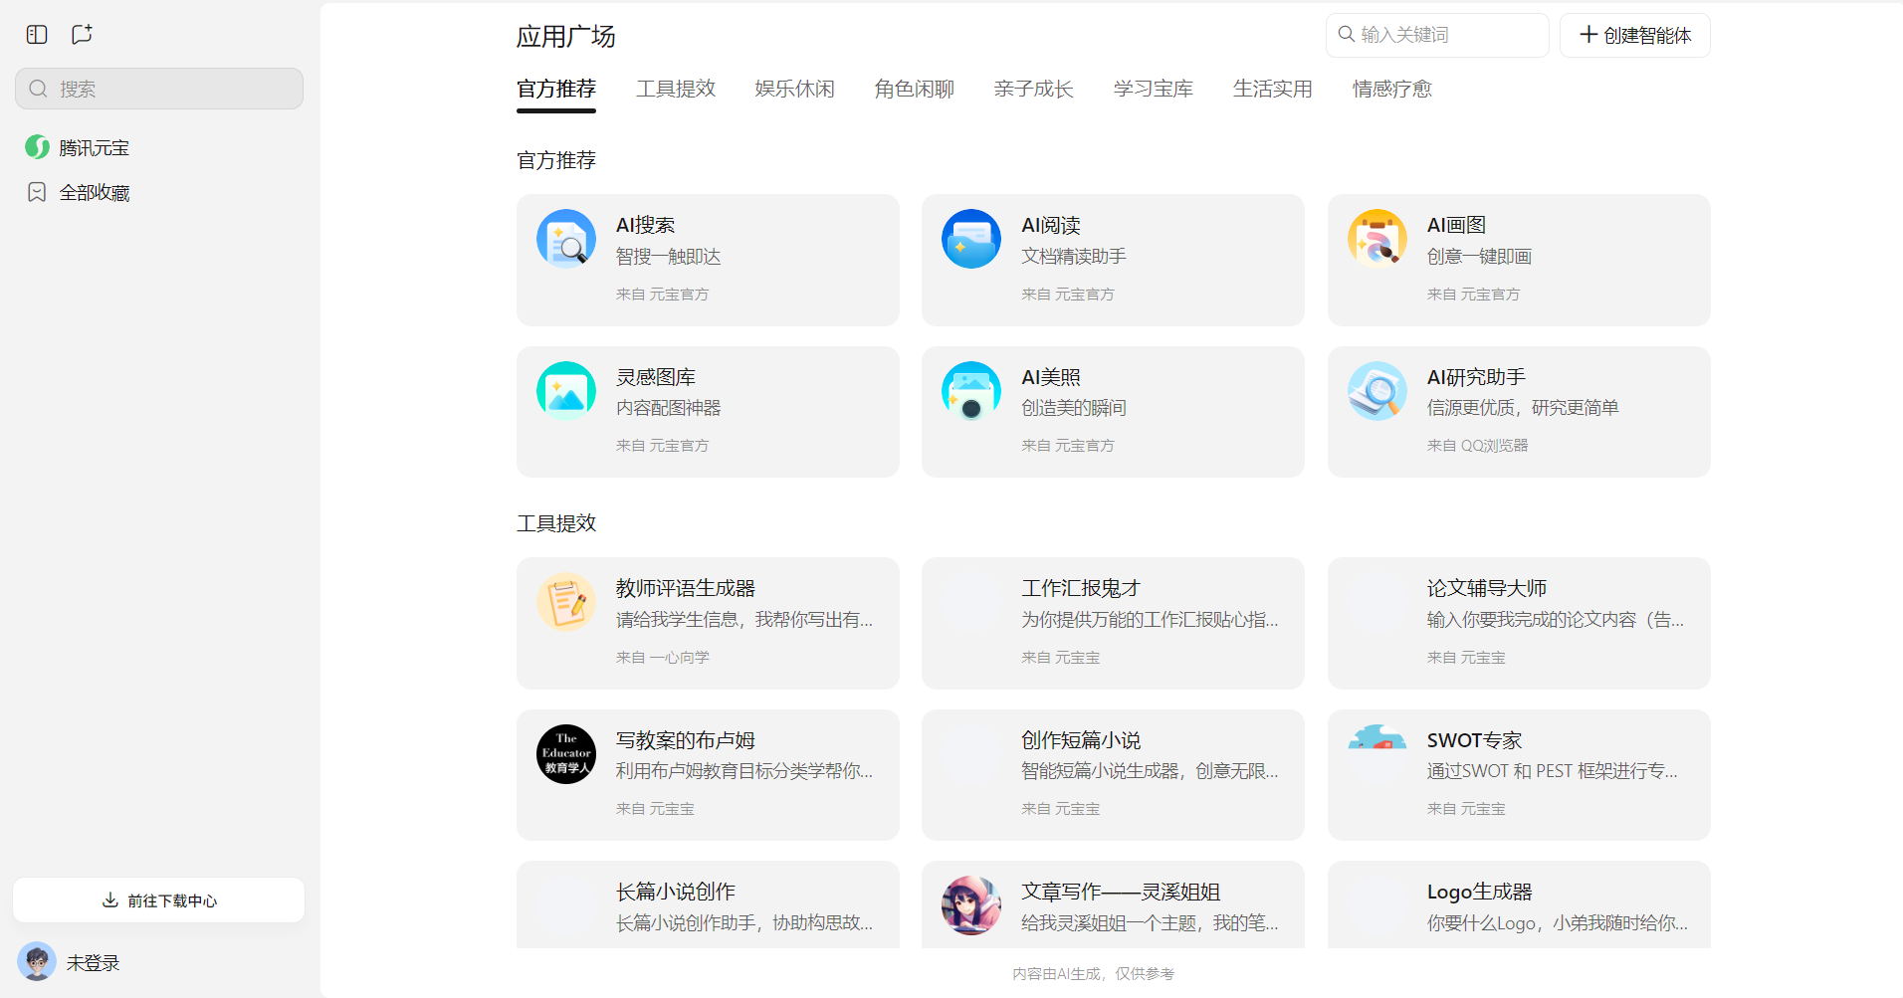The width and height of the screenshot is (1903, 998).
Task: Click the AI搜索 magnifier icon
Action: (x=565, y=239)
